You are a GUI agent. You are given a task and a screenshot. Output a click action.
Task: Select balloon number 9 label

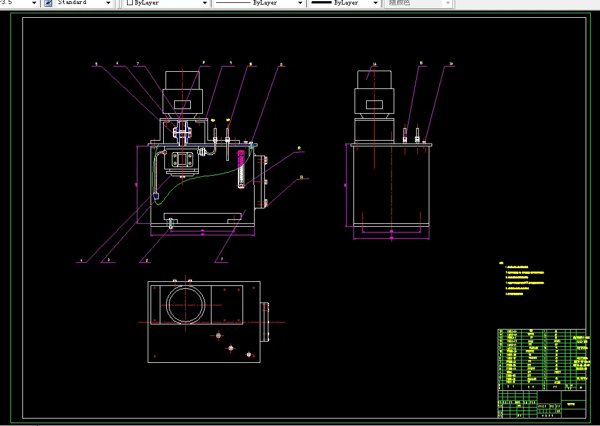click(x=230, y=63)
